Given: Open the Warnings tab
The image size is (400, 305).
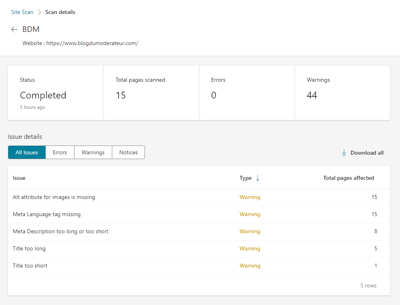Looking at the screenshot, I should pos(93,152).
